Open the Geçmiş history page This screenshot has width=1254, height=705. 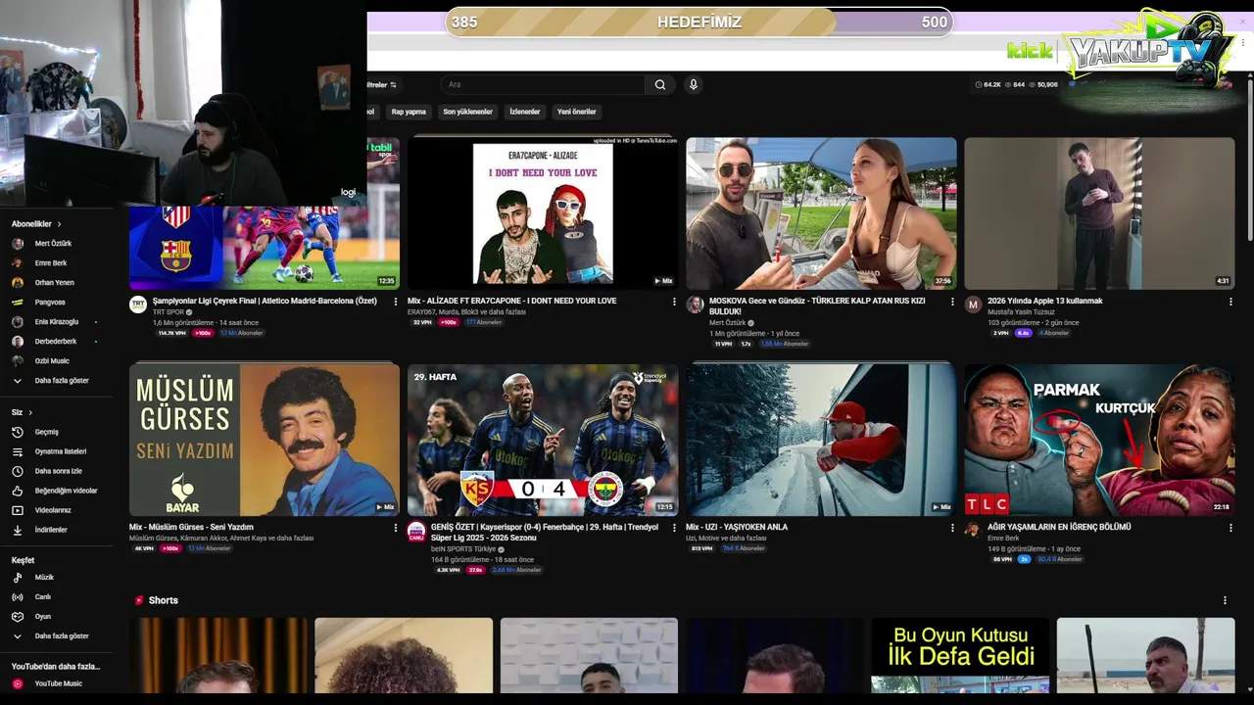point(47,432)
